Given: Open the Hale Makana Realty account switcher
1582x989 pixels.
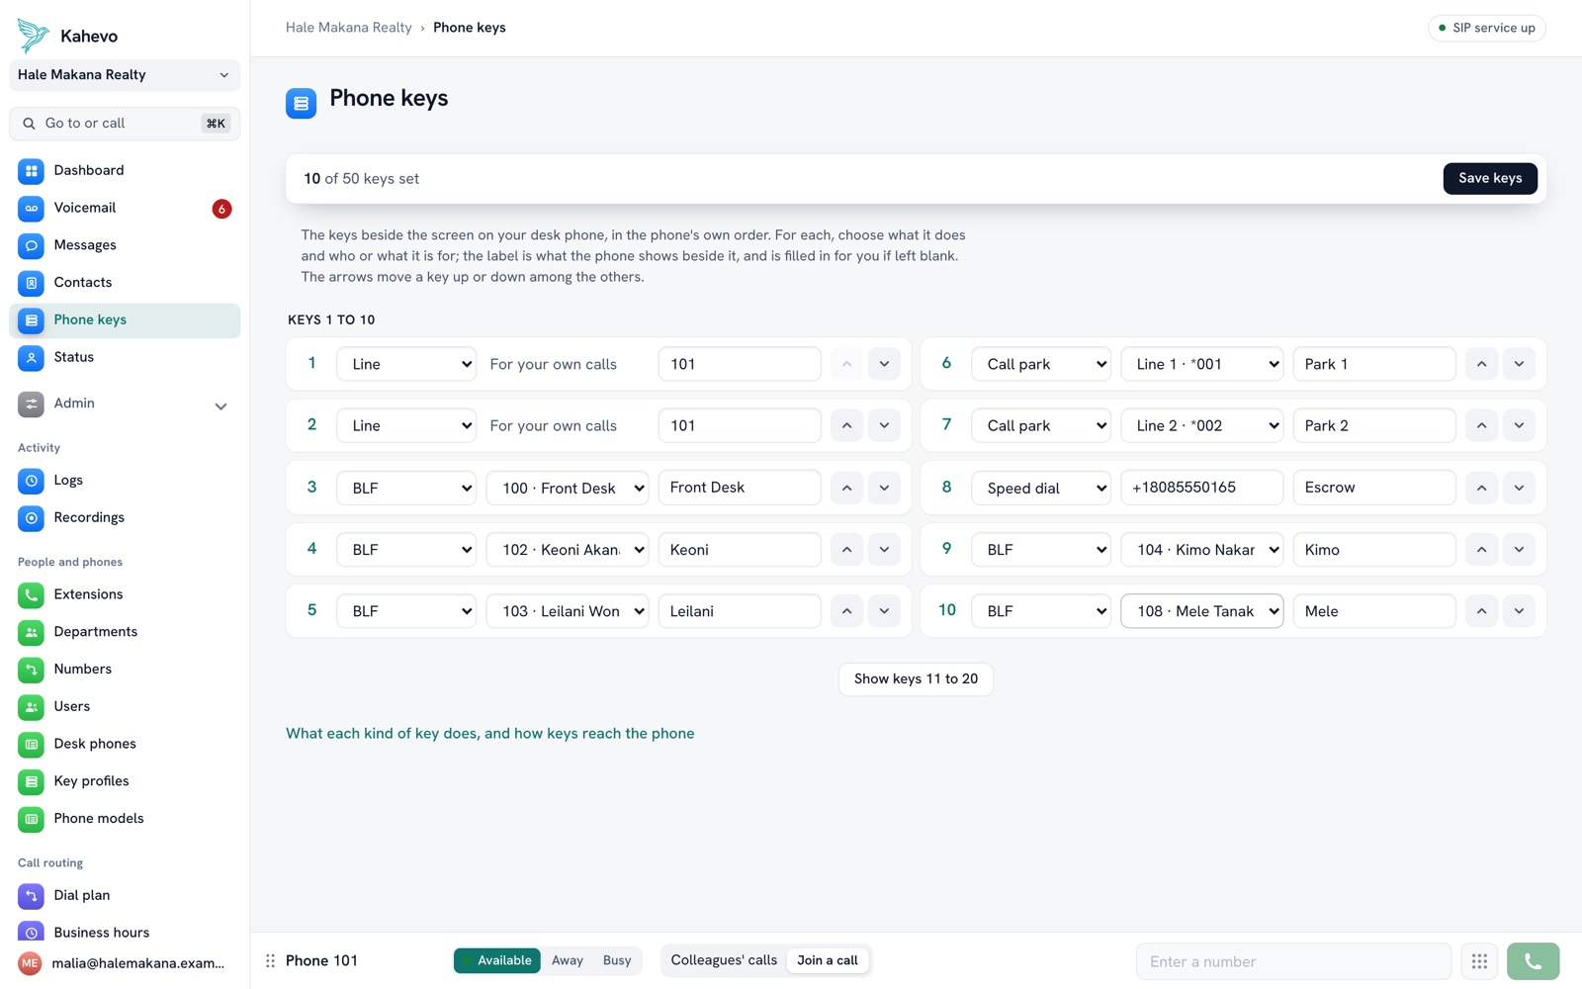Looking at the screenshot, I should [125, 75].
